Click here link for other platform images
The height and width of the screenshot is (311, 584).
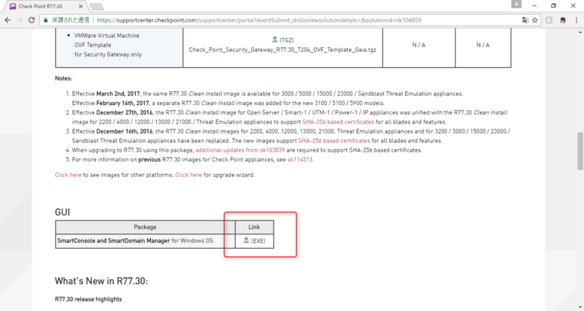point(68,174)
